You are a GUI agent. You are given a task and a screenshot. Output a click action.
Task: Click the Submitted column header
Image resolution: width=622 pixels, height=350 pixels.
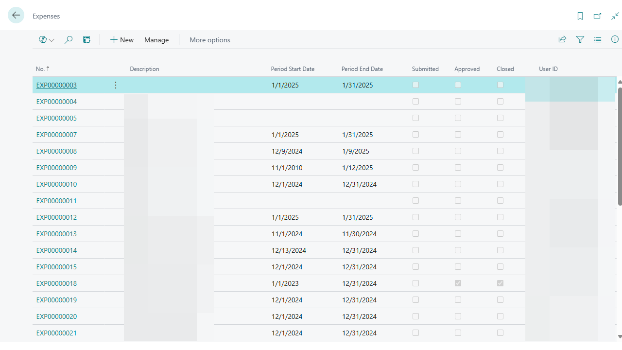tap(425, 69)
